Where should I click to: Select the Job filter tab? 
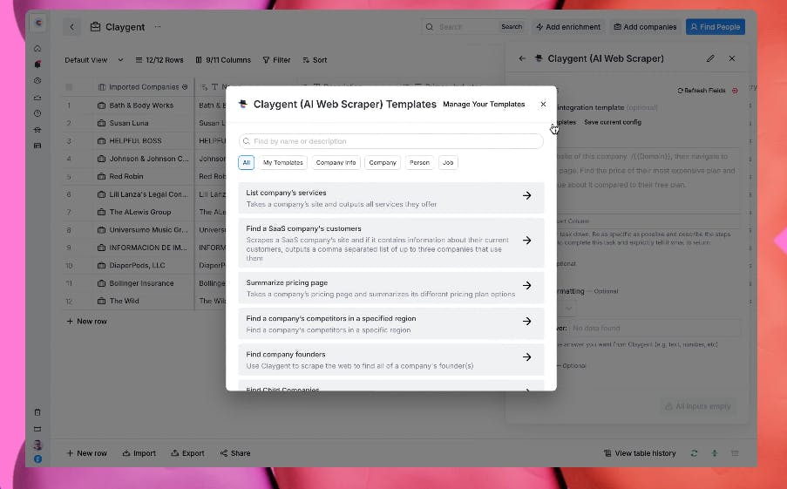pos(448,163)
